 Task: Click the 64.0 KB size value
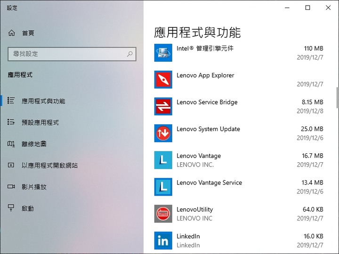tap(313, 209)
